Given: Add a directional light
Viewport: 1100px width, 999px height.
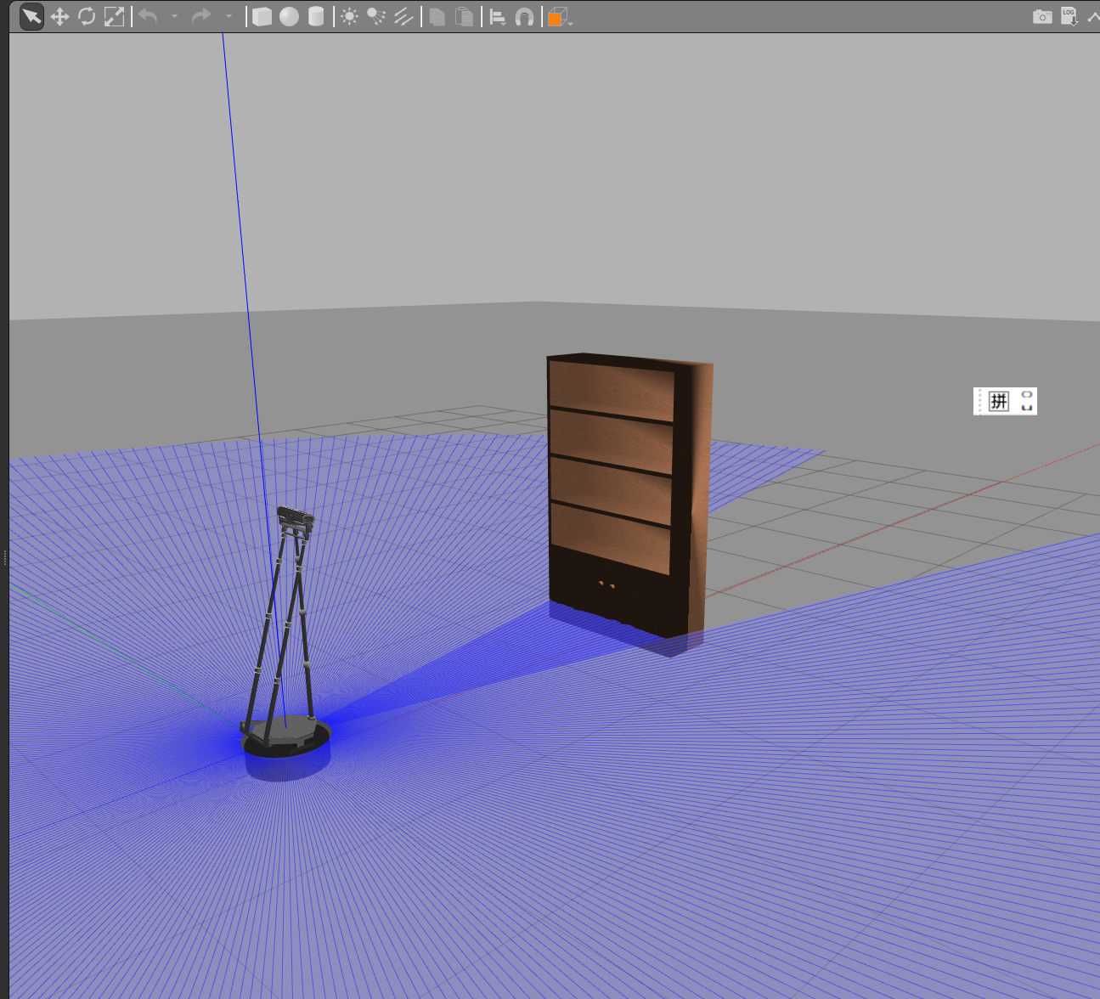Looking at the screenshot, I should click(x=403, y=17).
